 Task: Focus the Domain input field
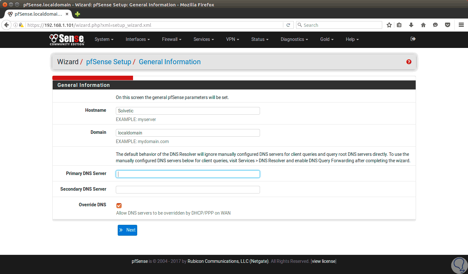click(188, 133)
